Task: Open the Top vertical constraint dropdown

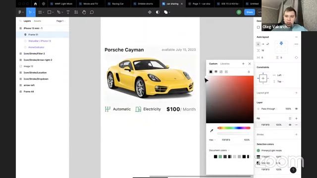Action: coord(280,82)
